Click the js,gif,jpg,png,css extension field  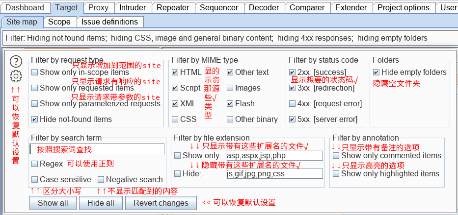(274, 174)
